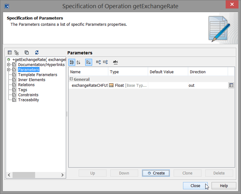The width and height of the screenshot is (241, 194).
Task: Toggle the categorized view toolbar button
Action: point(72,62)
